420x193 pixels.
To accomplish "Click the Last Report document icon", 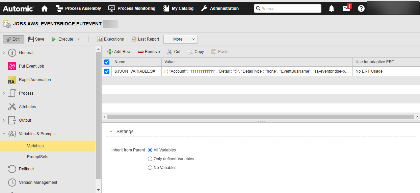I will point(134,39).
